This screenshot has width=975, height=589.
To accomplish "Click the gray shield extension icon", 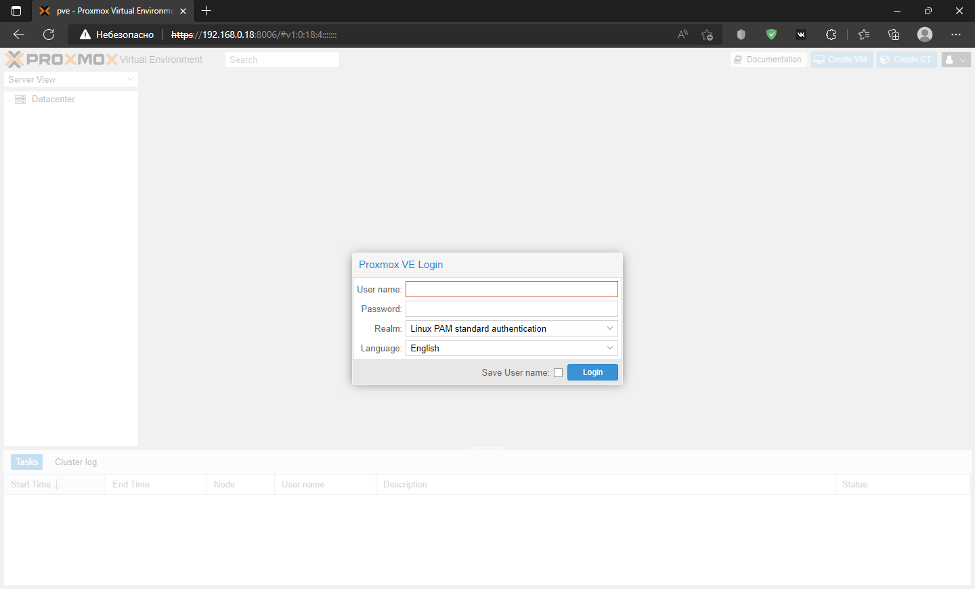I will coord(741,35).
